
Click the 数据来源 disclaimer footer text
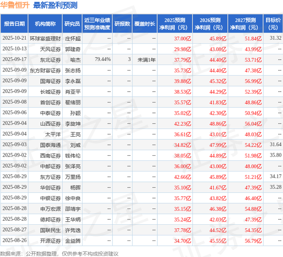coord(59,254)
